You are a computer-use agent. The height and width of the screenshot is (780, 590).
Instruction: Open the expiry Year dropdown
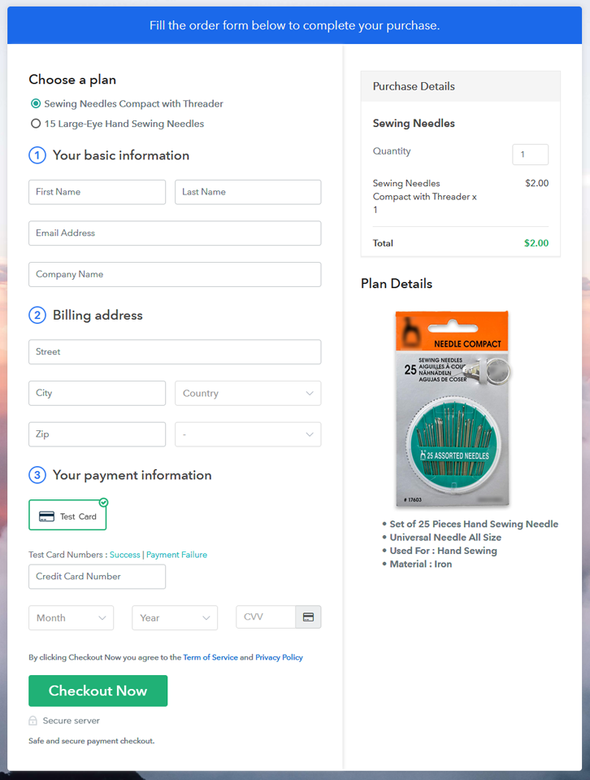click(x=174, y=618)
